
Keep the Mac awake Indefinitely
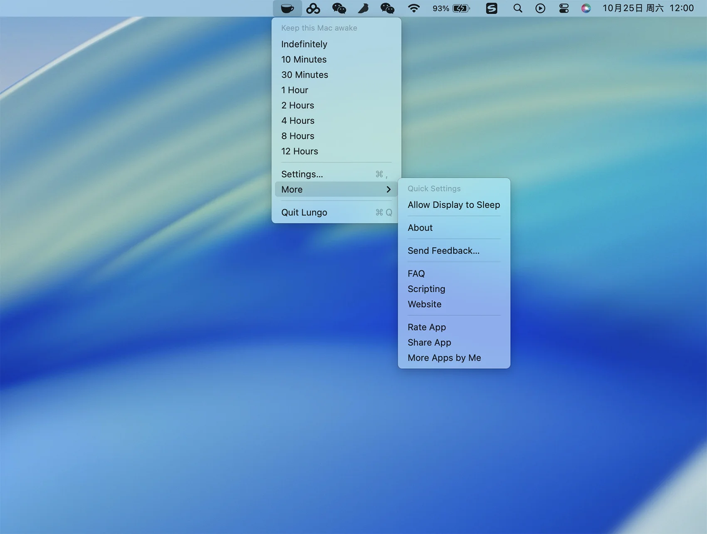pyautogui.click(x=304, y=44)
